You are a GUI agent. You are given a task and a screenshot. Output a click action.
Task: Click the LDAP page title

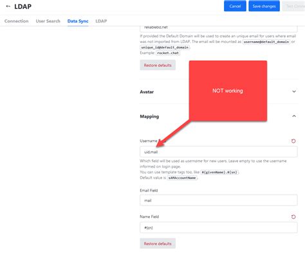23,6
